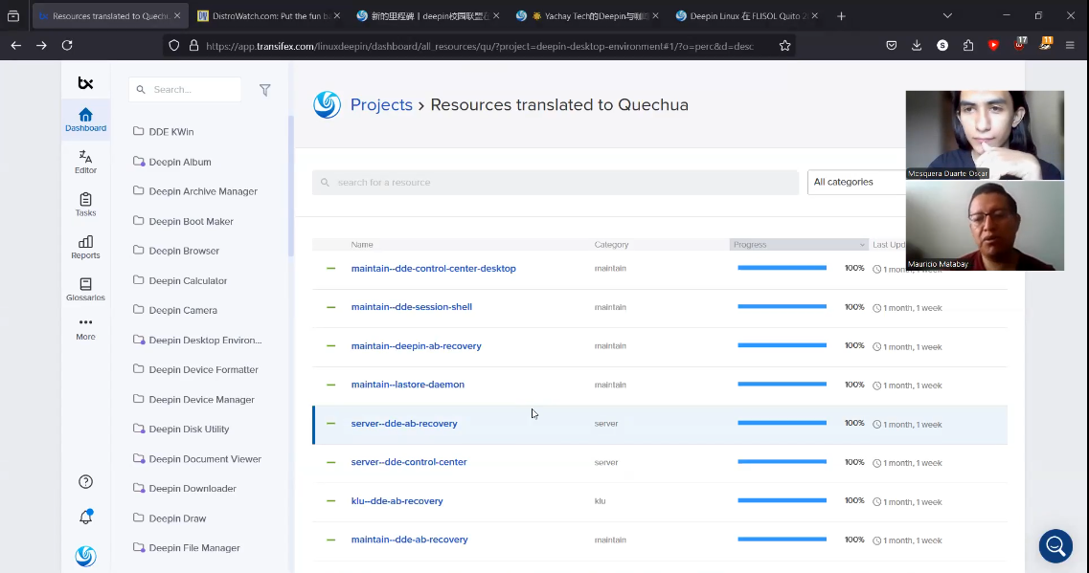Viewport: 1089px width, 573px height.
Task: Open a new browser tab
Action: tap(841, 16)
